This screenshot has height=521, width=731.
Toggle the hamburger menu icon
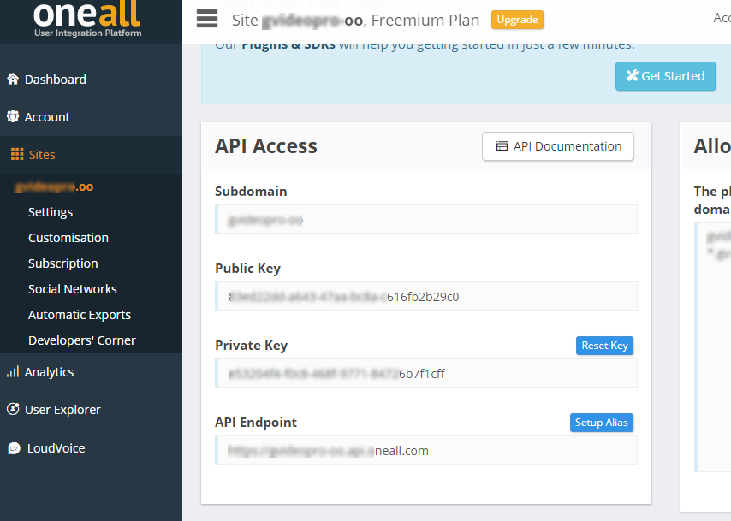tap(207, 19)
